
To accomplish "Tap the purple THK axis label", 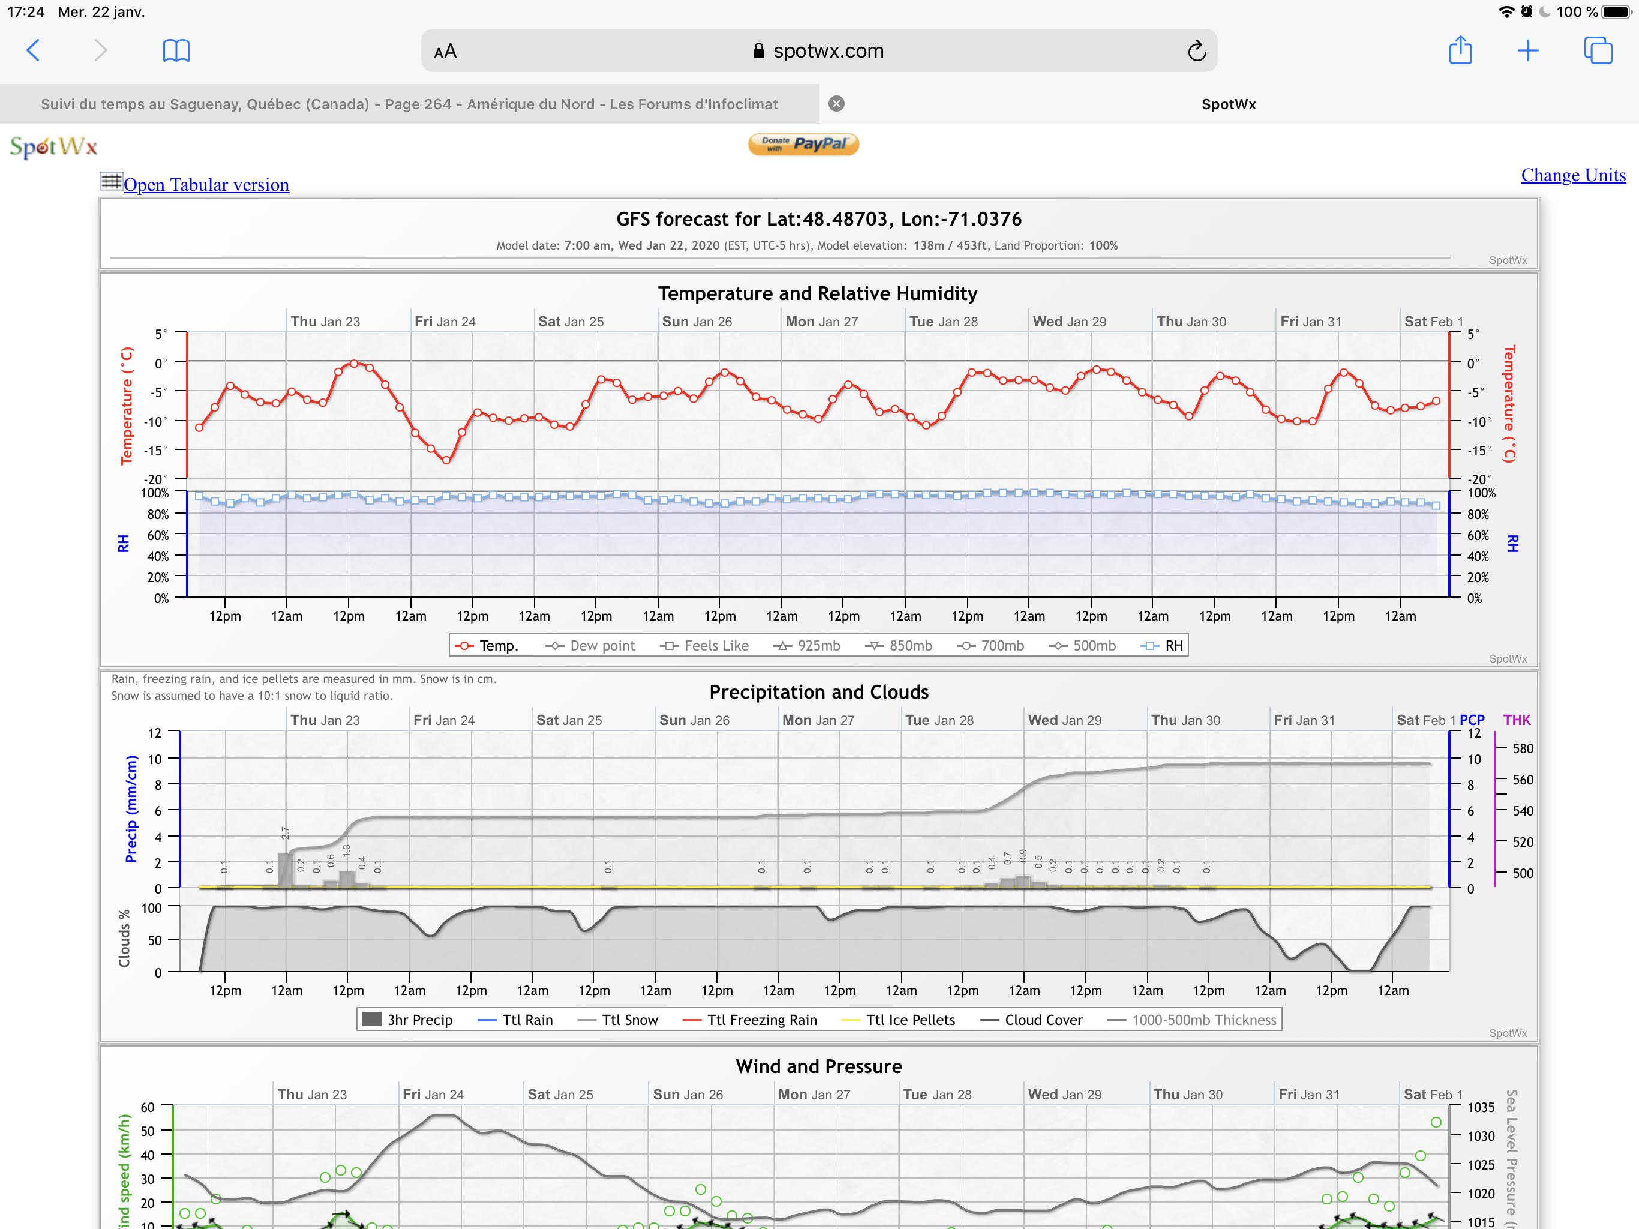I will tap(1516, 720).
